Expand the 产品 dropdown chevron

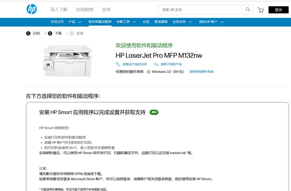[x=80, y=22]
